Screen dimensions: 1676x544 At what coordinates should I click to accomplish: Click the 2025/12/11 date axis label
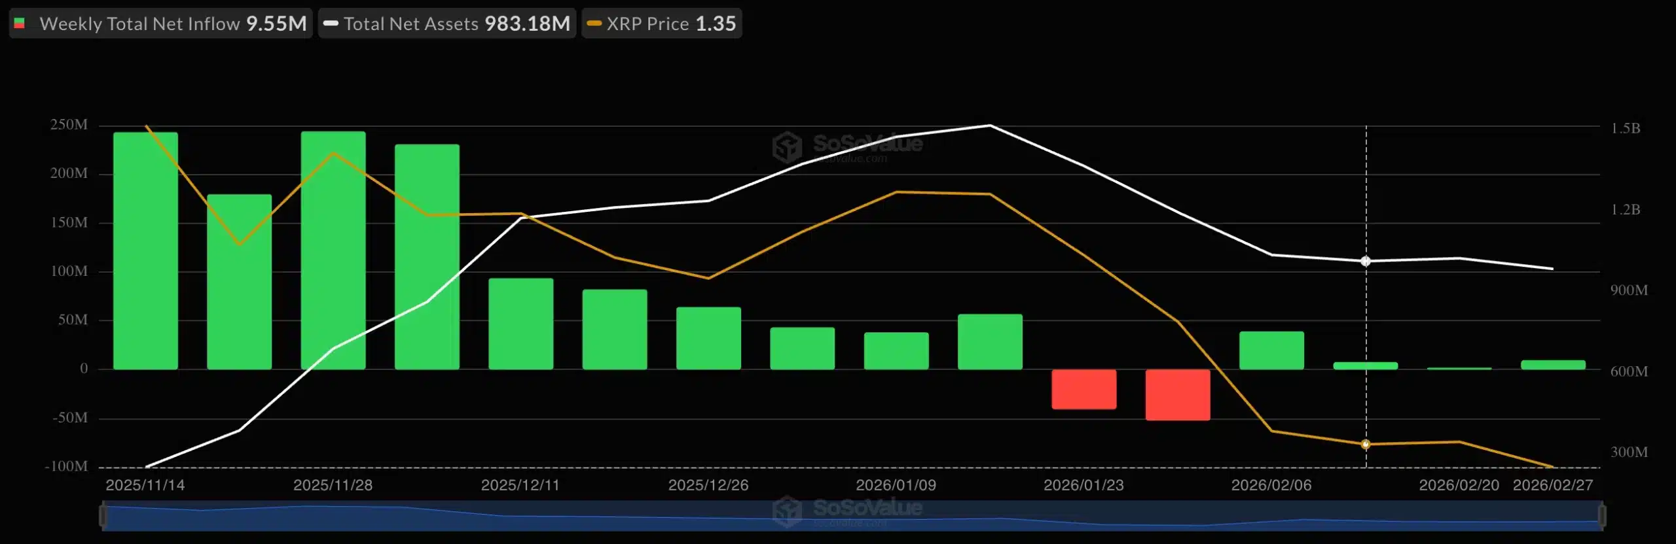pos(520,485)
